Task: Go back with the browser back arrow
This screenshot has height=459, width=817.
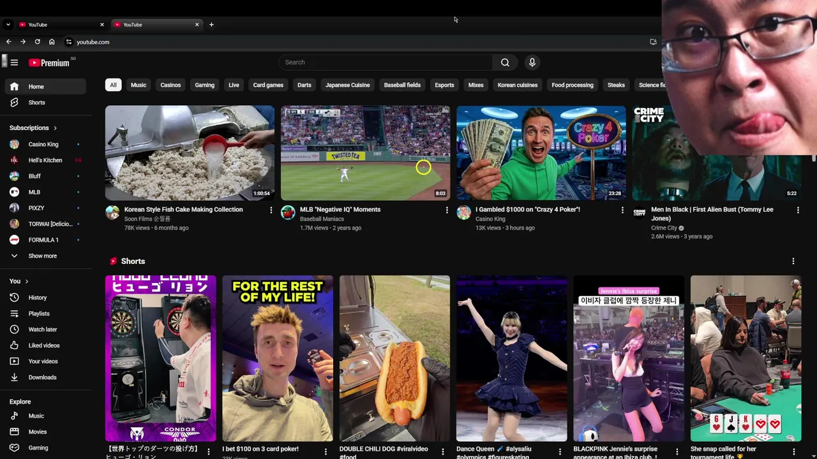Action: [x=8, y=42]
